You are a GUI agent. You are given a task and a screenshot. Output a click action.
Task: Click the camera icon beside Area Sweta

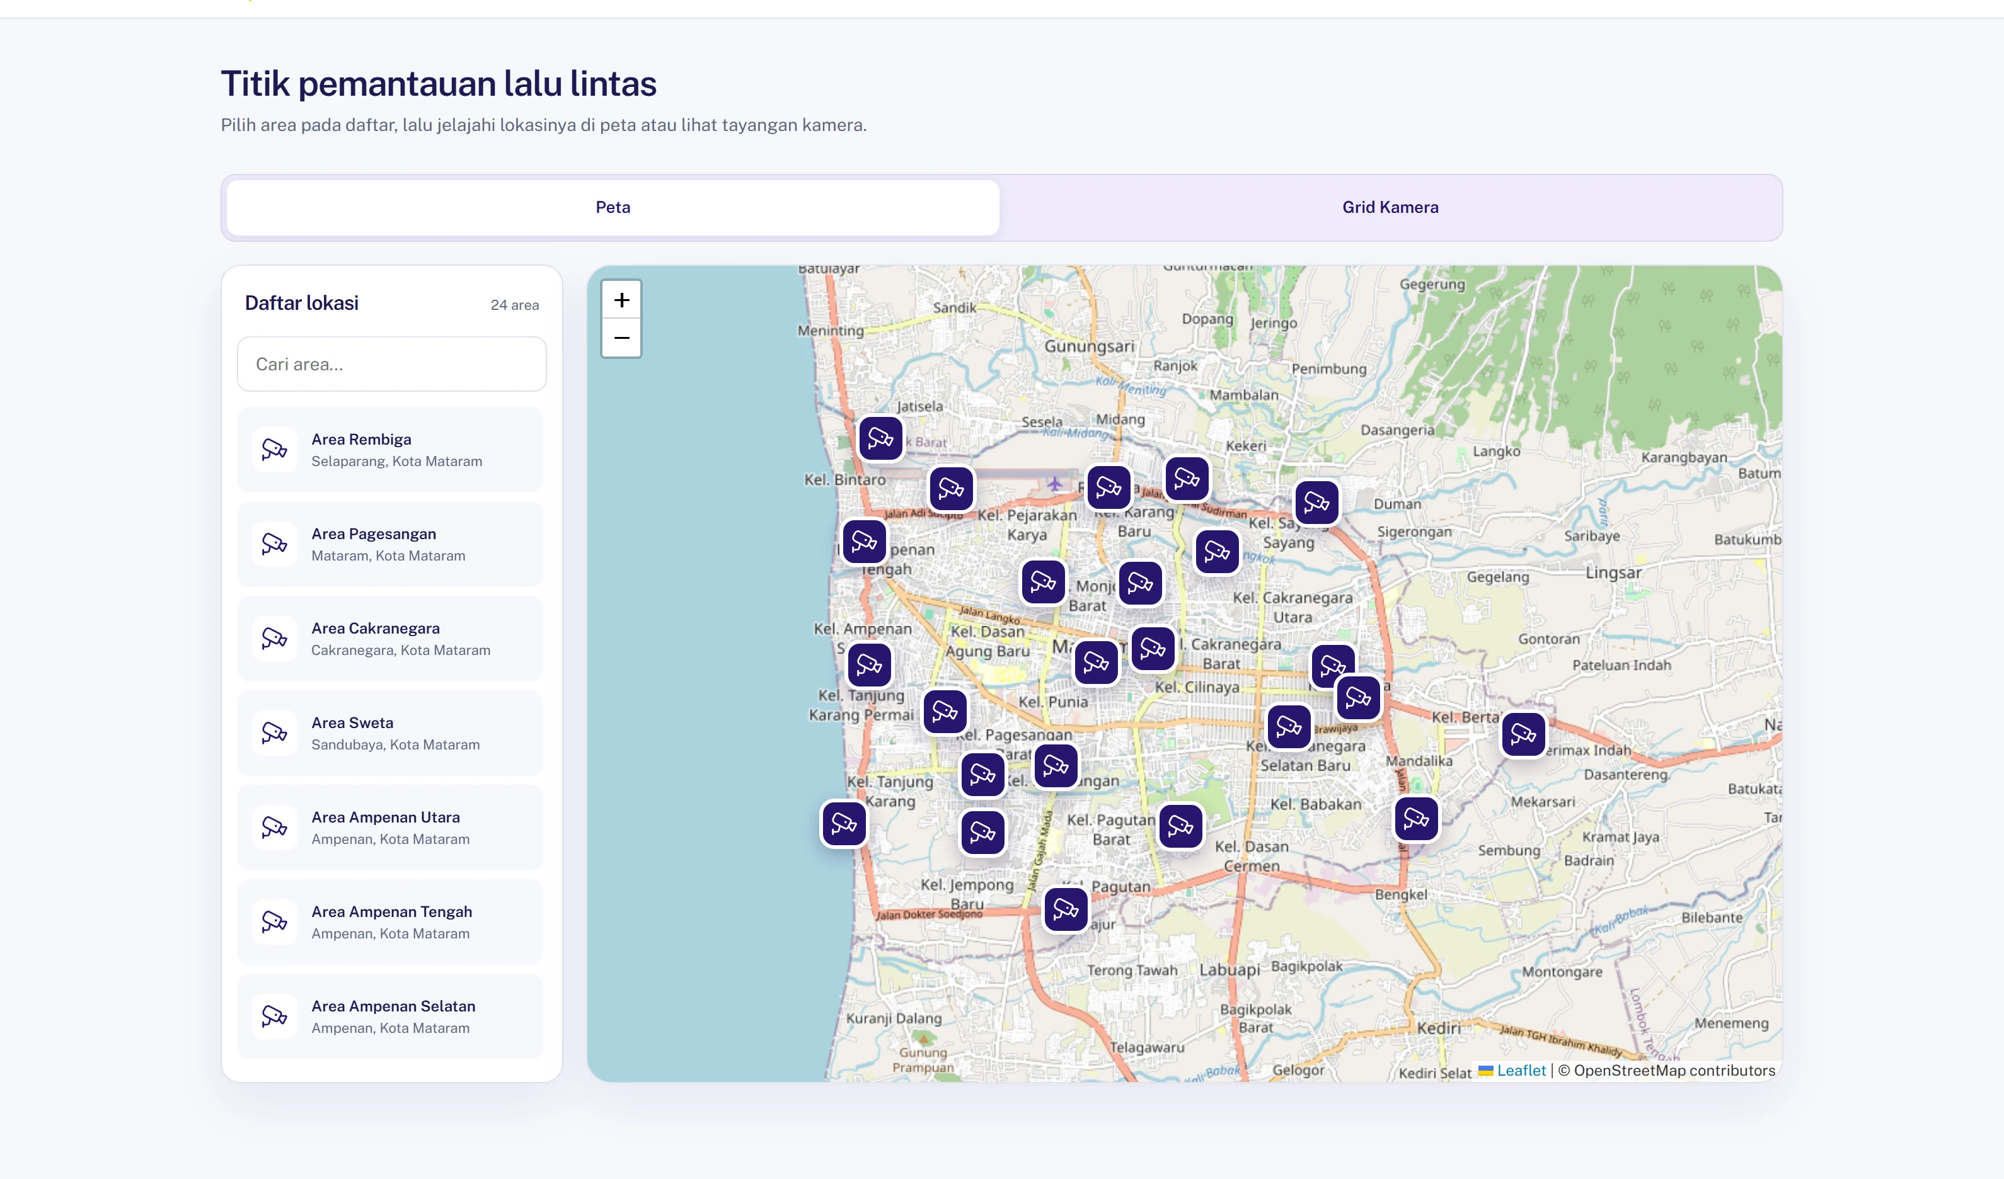click(x=274, y=733)
